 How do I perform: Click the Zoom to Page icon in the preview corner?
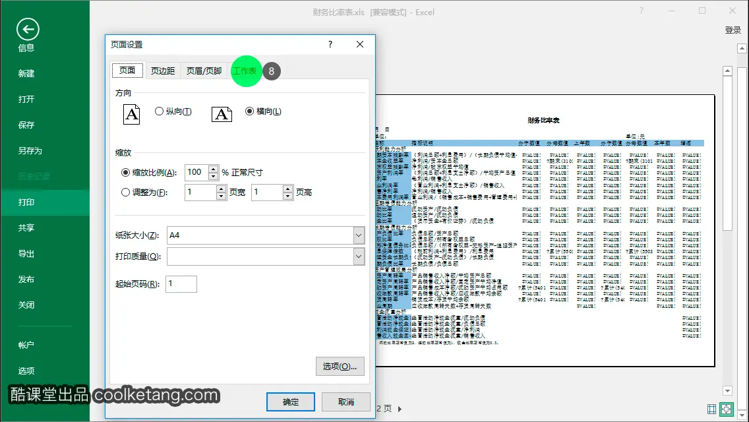[x=726, y=409]
